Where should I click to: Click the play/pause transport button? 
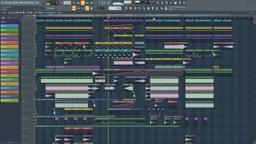pos(52,3)
